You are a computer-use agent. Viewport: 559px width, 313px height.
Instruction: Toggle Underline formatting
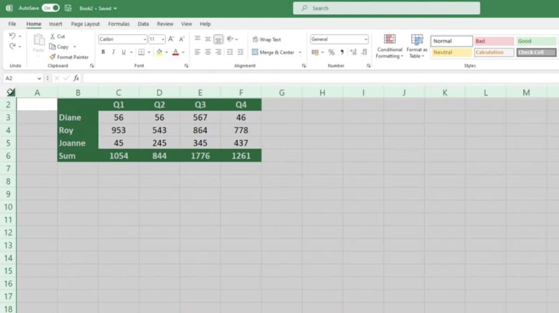[124, 52]
